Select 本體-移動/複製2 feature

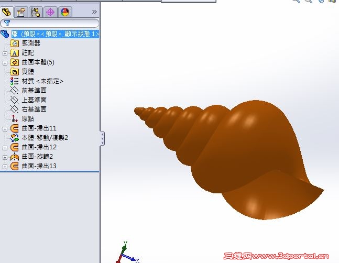[45, 138]
